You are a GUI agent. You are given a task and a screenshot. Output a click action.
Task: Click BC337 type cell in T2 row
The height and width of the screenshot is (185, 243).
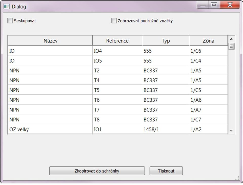166,70
